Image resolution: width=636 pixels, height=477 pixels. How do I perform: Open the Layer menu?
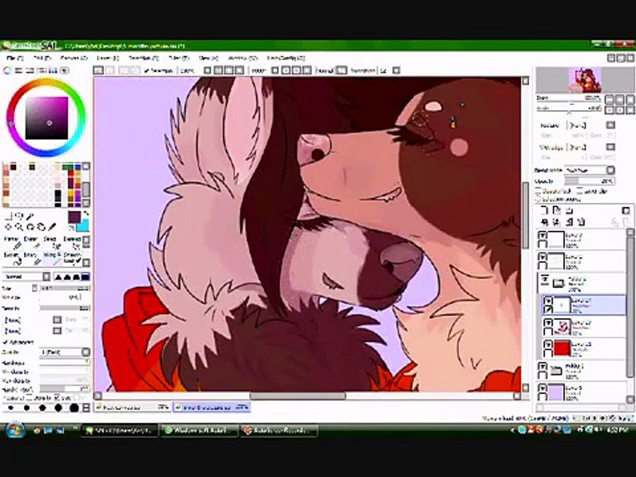tap(107, 58)
